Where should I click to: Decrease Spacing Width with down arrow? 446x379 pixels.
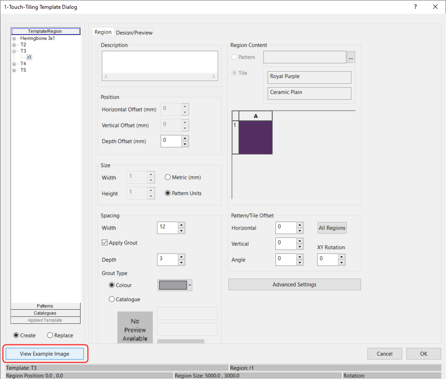click(182, 231)
